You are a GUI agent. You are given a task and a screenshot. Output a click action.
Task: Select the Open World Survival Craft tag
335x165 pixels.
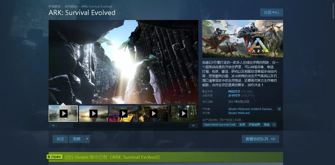[220, 125]
